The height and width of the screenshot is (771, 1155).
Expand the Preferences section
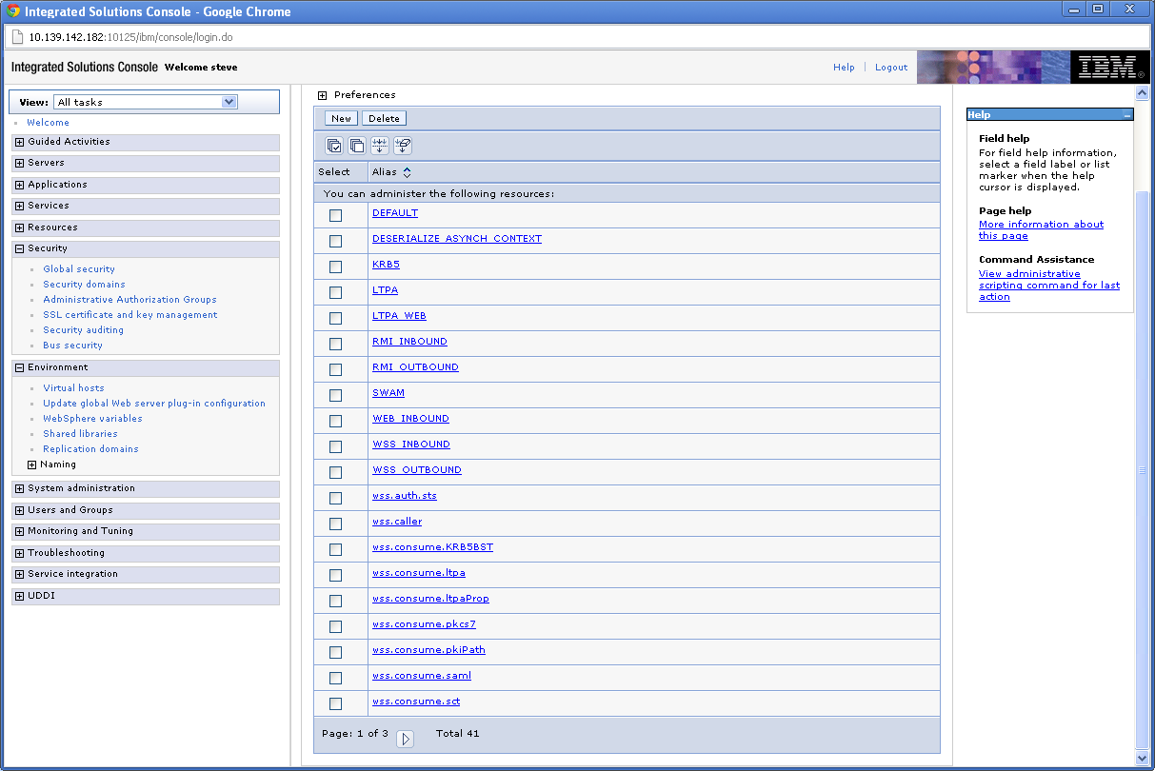pos(322,95)
